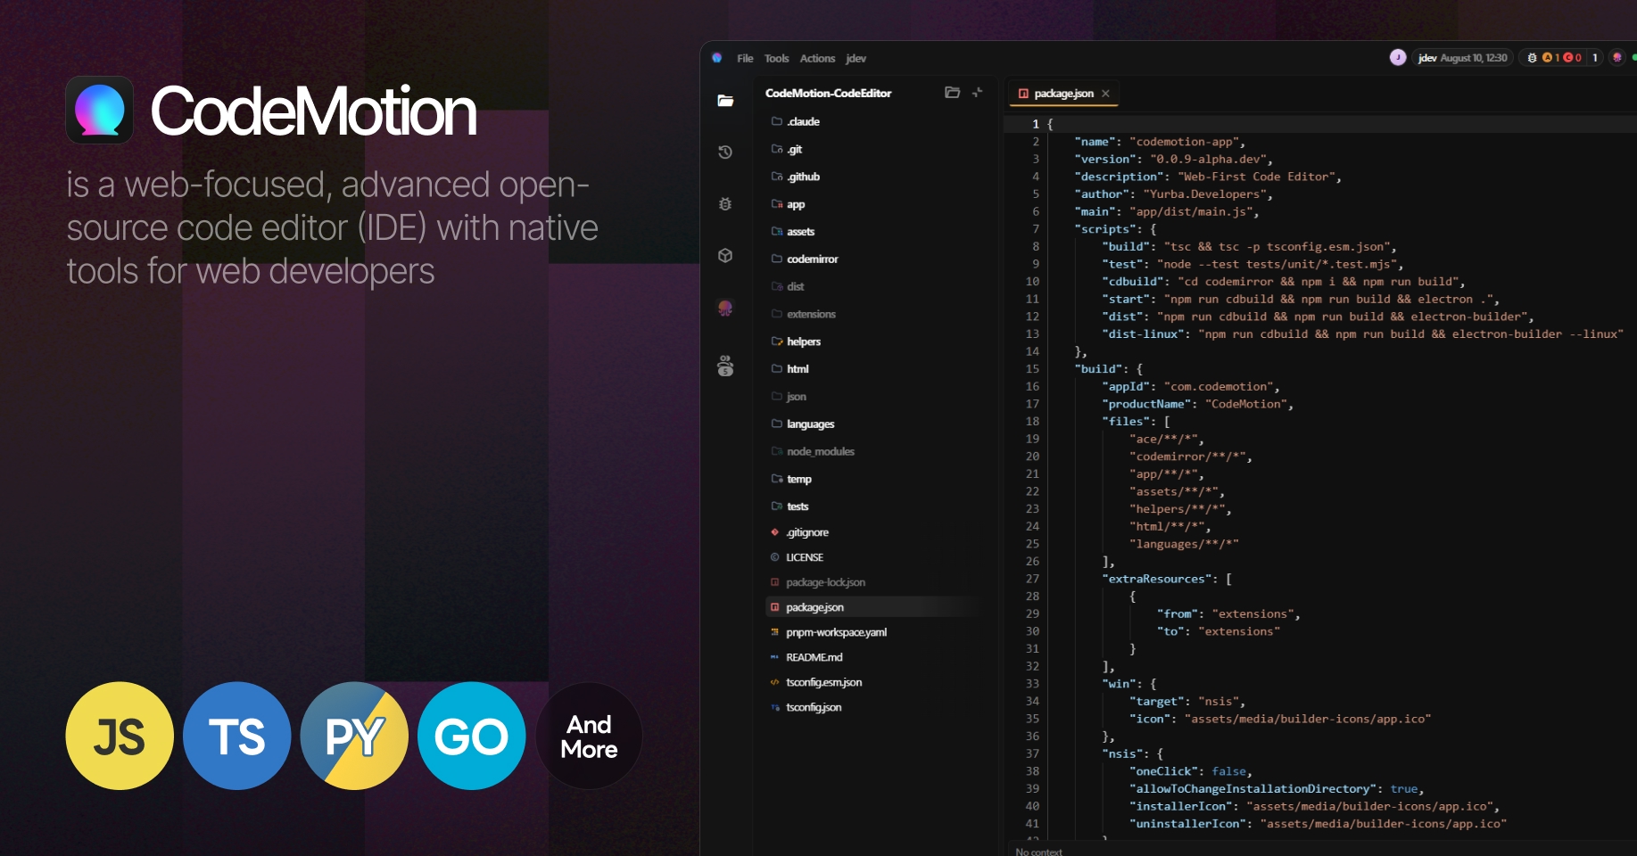Open the octopus AI assistant sidebar icon
The width and height of the screenshot is (1637, 856).
tap(725, 309)
